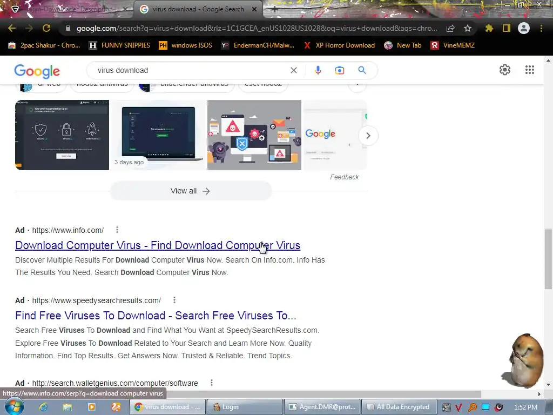Open the Chrome extensions puzzle icon
This screenshot has height=415, width=553.
[x=489, y=28]
